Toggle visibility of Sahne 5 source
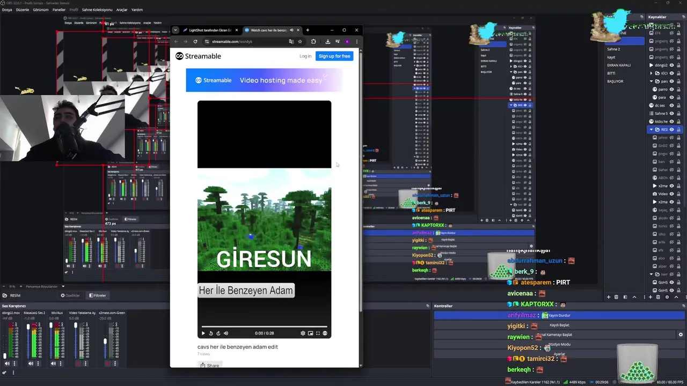The image size is (687, 386). point(671,114)
